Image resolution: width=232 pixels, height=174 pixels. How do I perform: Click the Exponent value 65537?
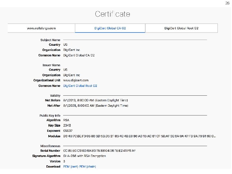[x=67, y=131]
